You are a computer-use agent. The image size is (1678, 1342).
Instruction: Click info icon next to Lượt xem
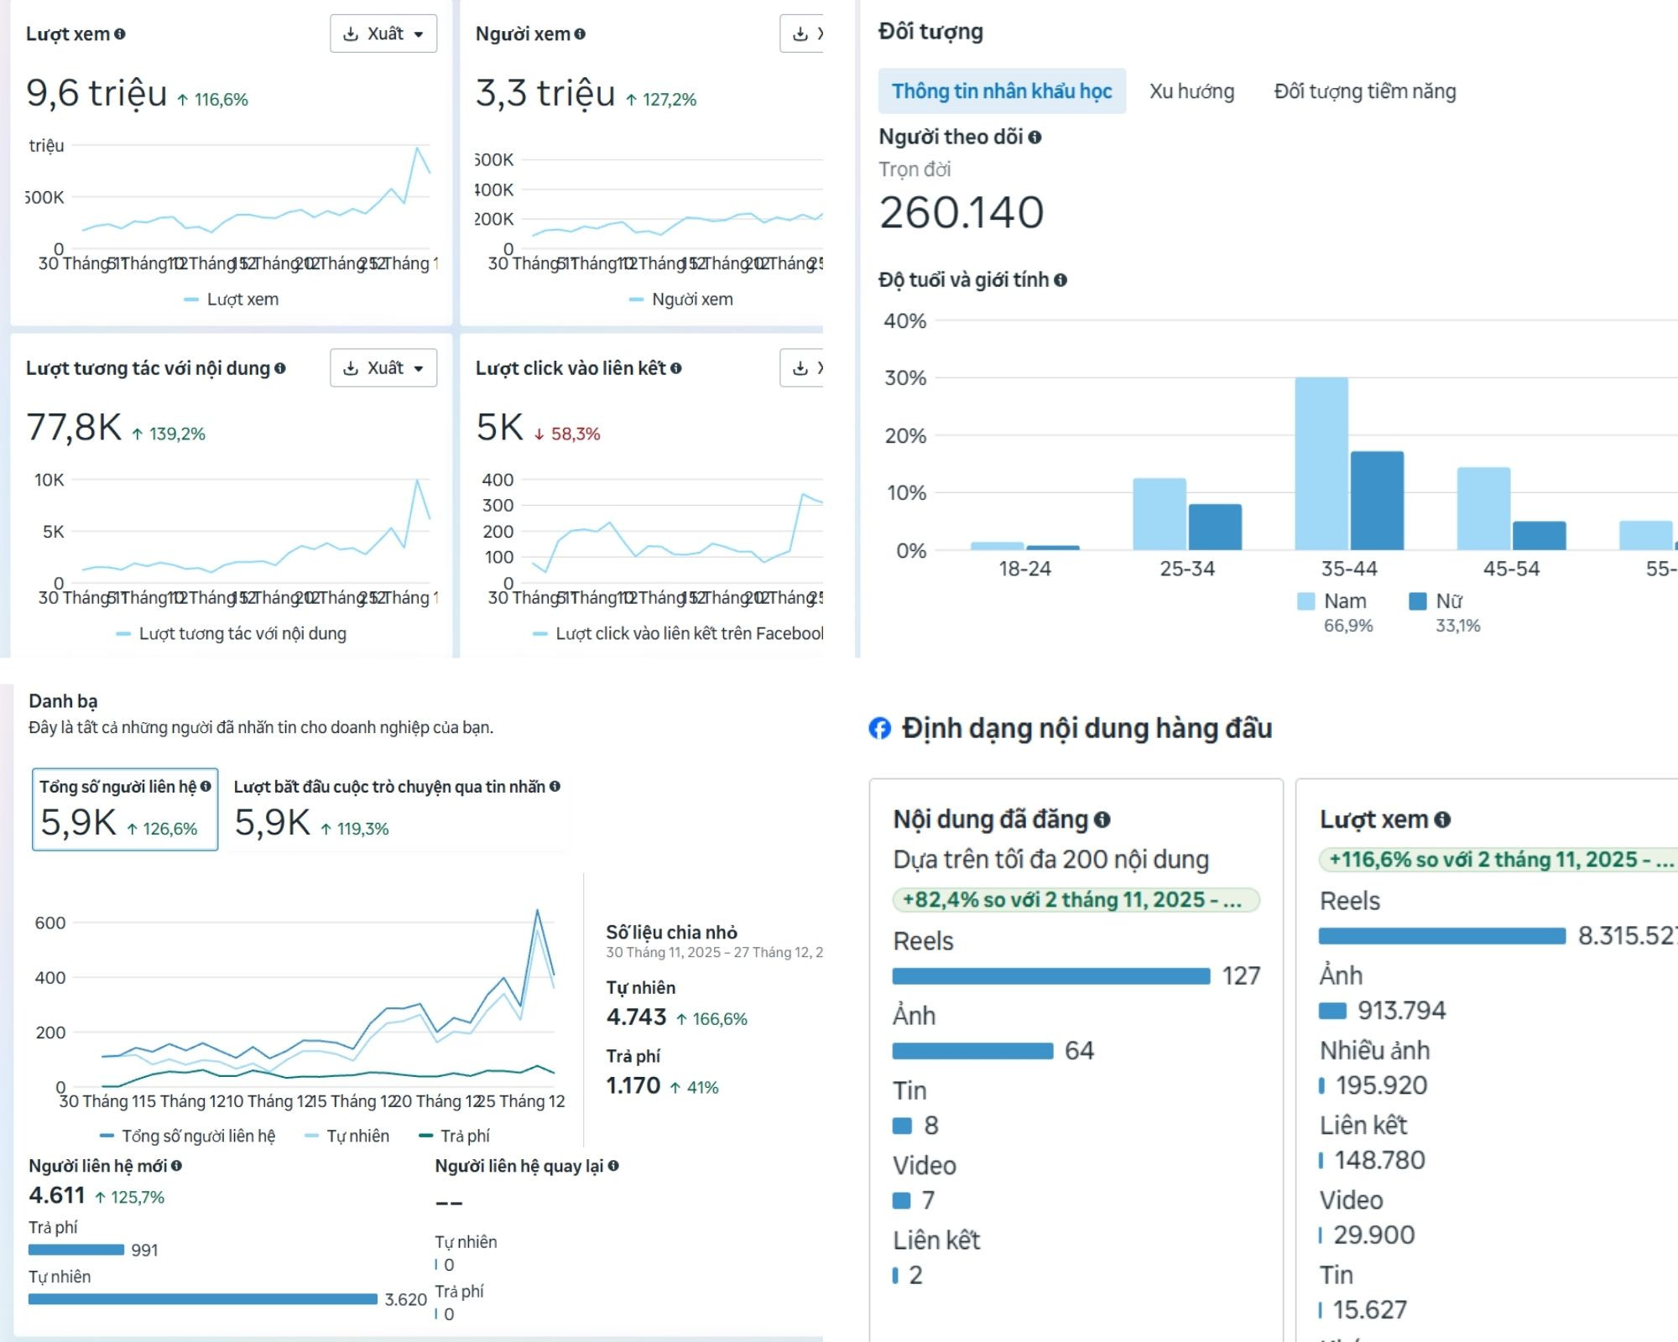point(120,34)
